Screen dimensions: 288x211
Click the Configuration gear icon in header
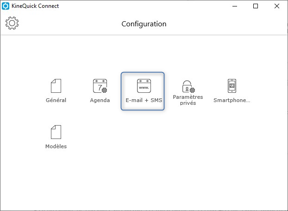click(12, 23)
